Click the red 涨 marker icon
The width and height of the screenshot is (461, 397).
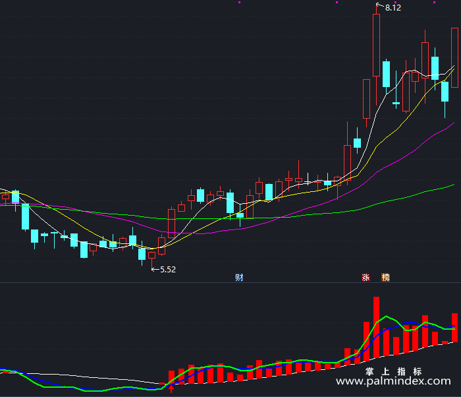click(366, 278)
